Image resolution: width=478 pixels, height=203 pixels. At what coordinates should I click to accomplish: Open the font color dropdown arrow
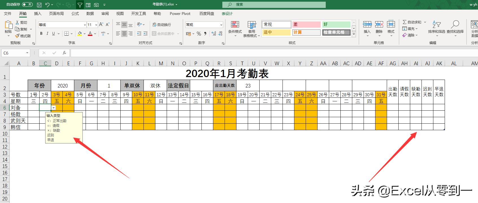coord(95,34)
